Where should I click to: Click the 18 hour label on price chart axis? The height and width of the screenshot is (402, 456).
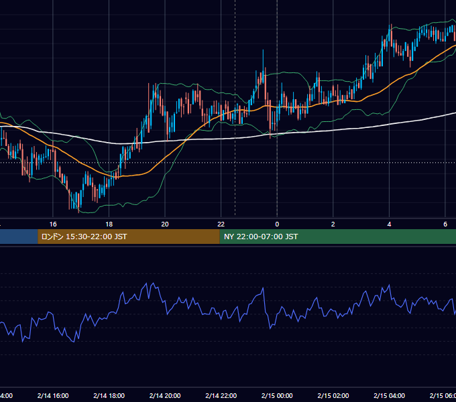point(109,224)
